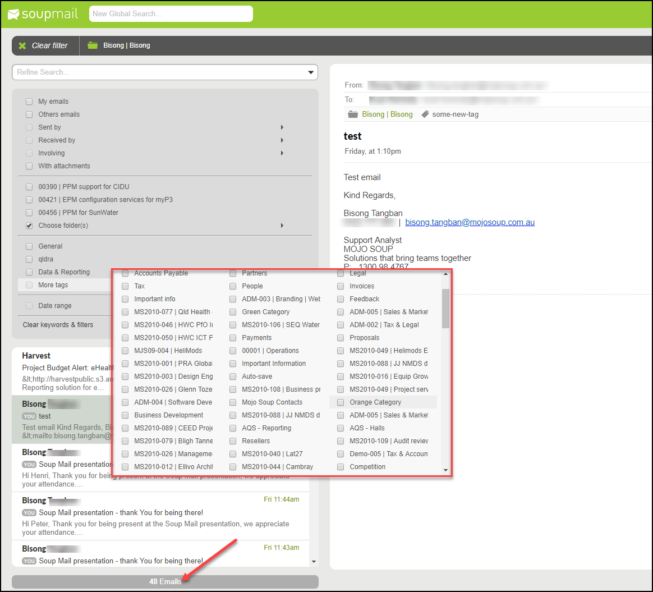Click the Clear filter X icon
Image resolution: width=653 pixels, height=592 pixels.
(x=22, y=45)
